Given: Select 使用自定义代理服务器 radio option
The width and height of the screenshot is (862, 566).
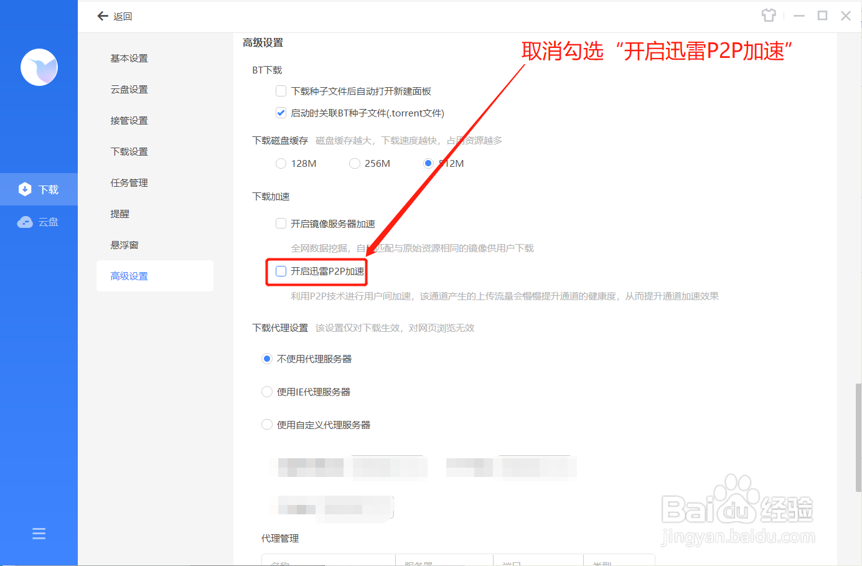Looking at the screenshot, I should tap(266, 425).
